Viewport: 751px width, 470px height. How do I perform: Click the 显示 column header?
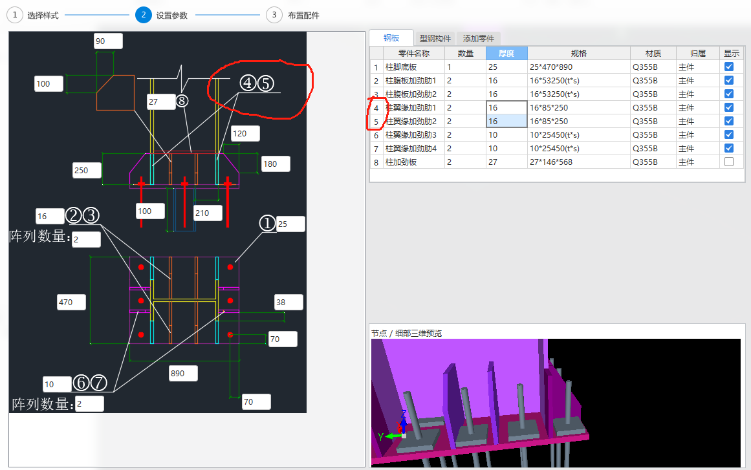(732, 53)
